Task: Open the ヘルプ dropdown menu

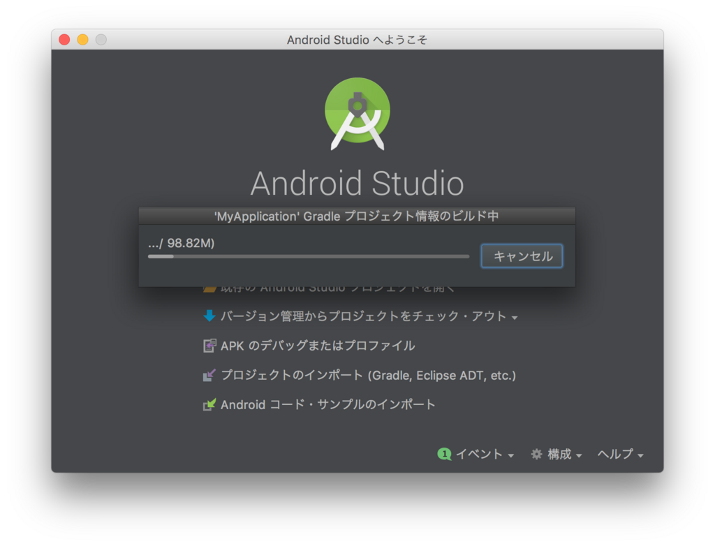Action: tap(620, 455)
